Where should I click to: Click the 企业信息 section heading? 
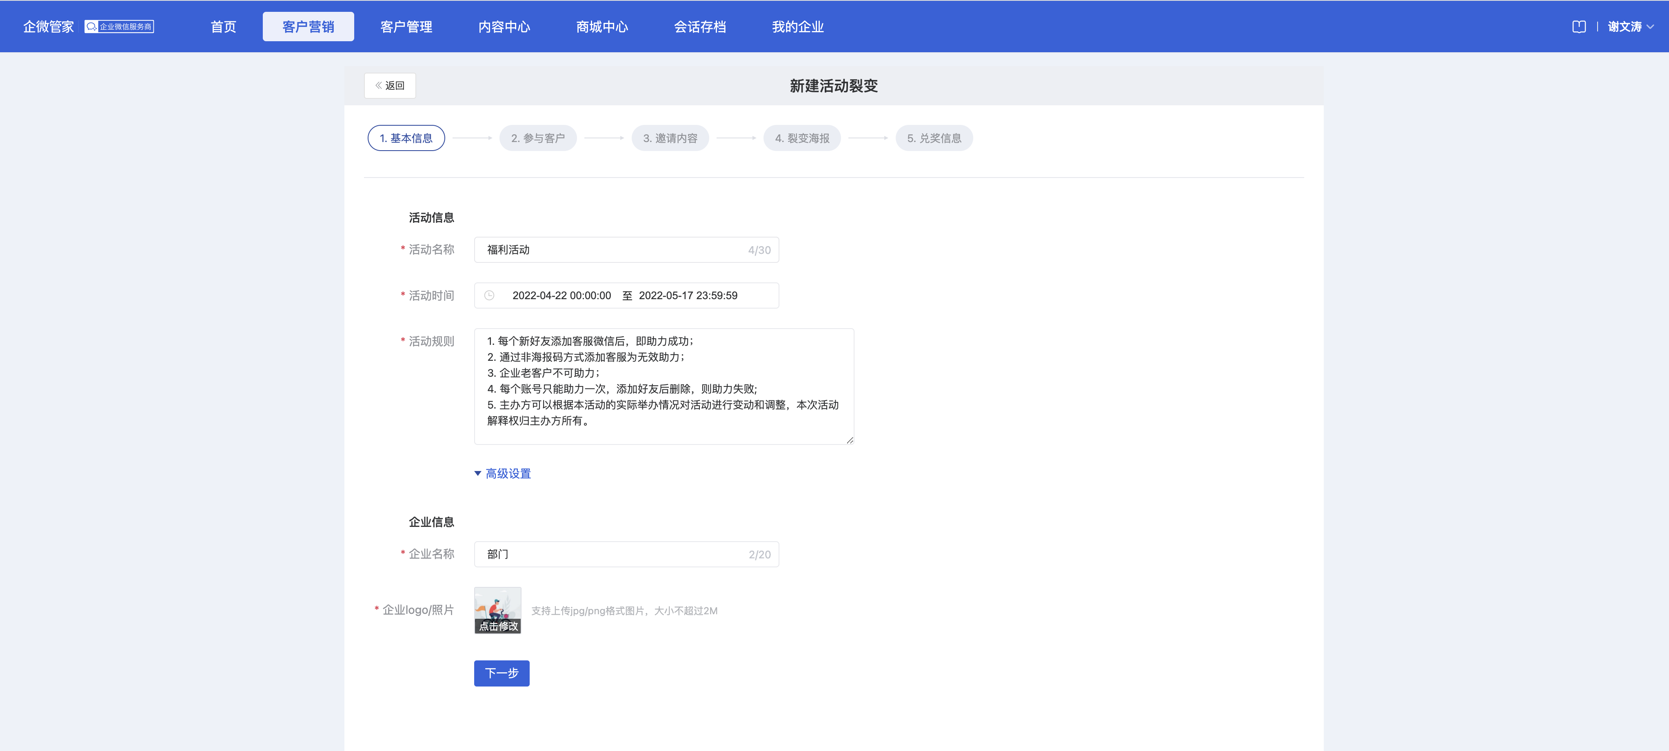point(431,522)
